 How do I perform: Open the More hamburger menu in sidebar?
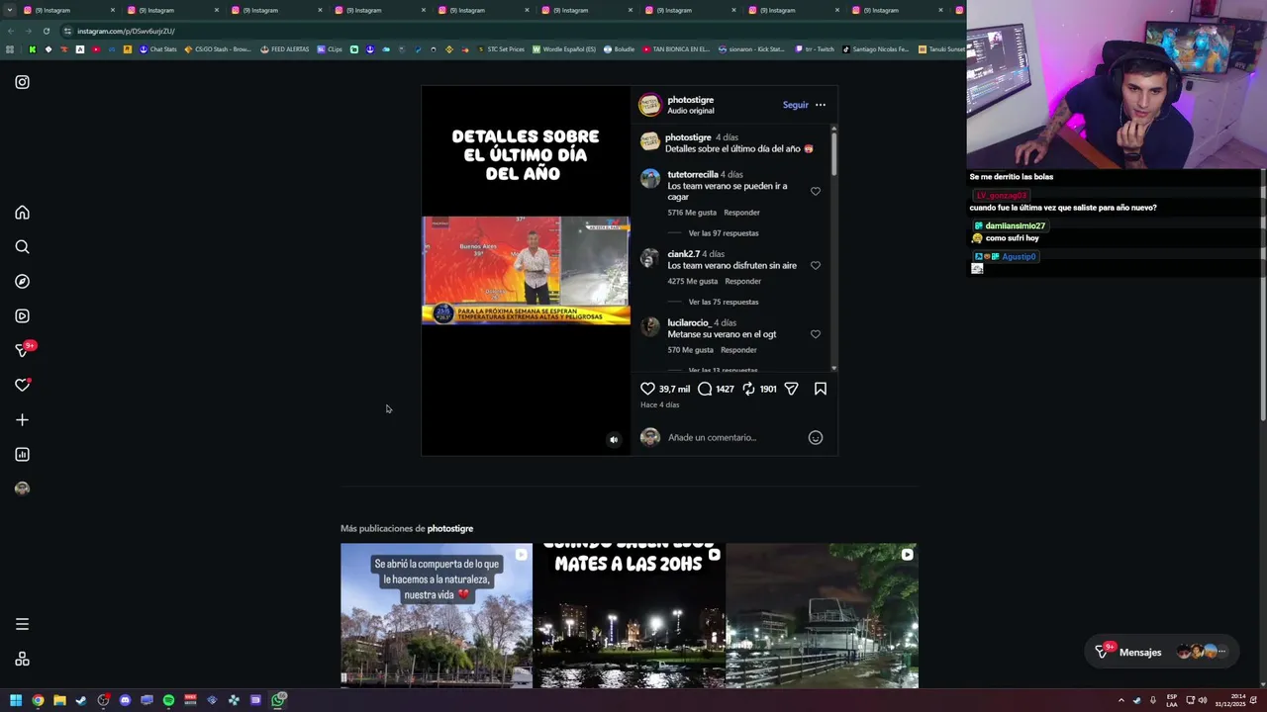(x=22, y=624)
